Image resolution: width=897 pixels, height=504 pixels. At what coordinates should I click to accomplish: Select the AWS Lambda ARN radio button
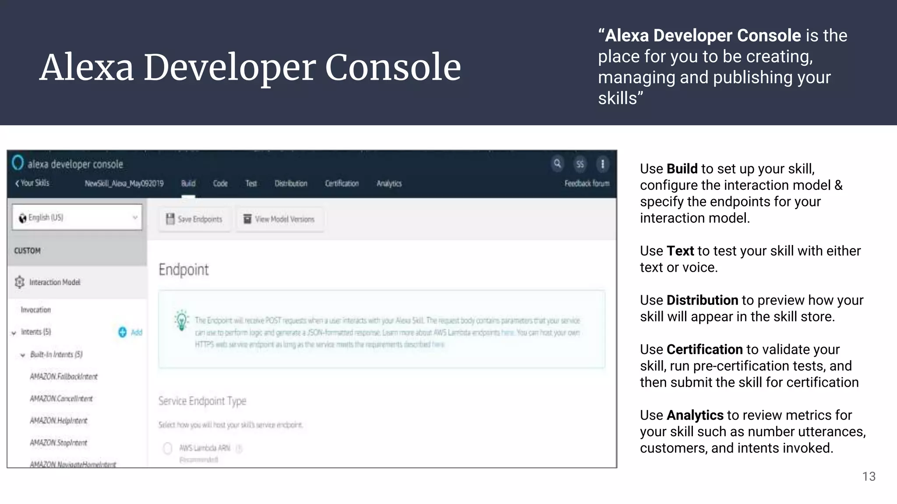click(x=167, y=448)
